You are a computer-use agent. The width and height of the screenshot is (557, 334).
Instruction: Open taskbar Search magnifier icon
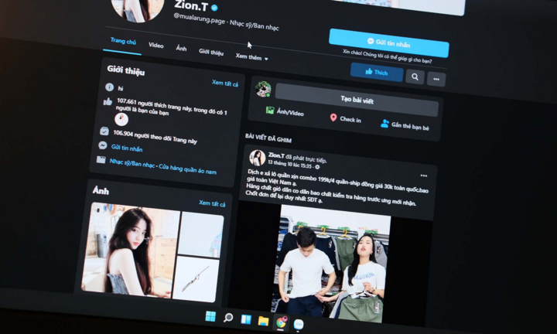(228, 318)
